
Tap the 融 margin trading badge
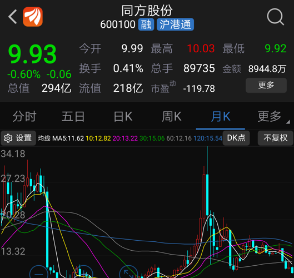pos(146,24)
